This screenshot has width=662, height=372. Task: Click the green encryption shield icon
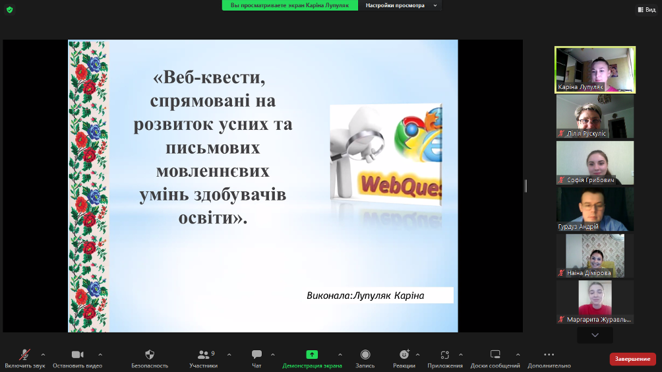pyautogui.click(x=9, y=9)
